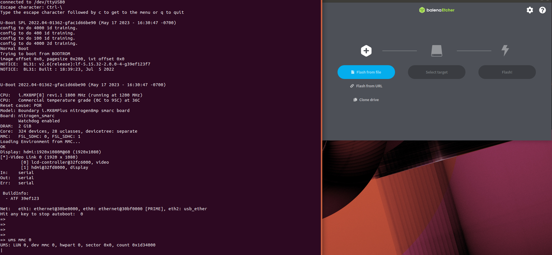
Task: Open balenaEtcher settings gear
Action: (530, 10)
